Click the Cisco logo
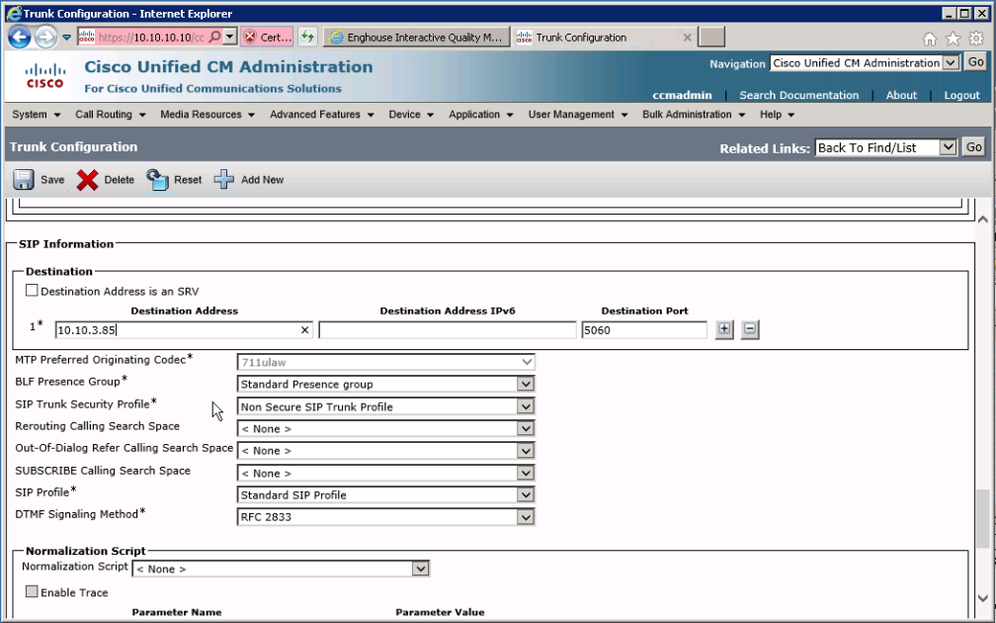Screen dimensions: 996x623 coord(44,75)
